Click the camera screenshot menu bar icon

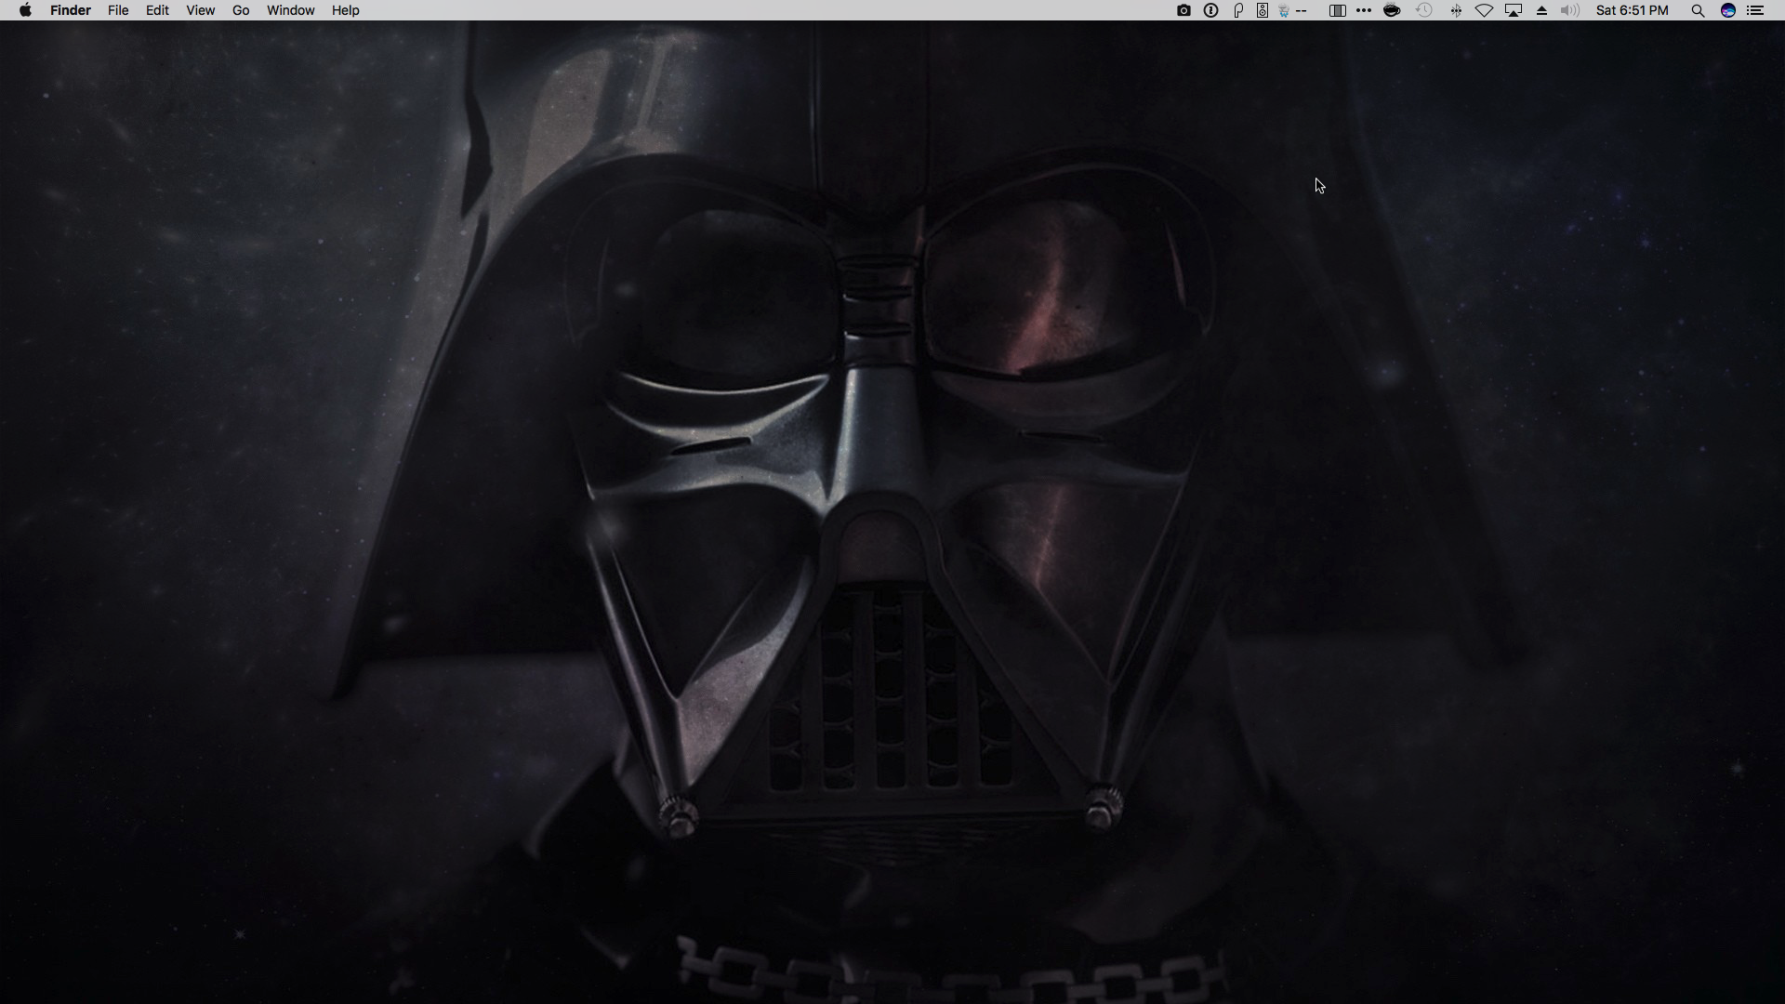pos(1183,10)
